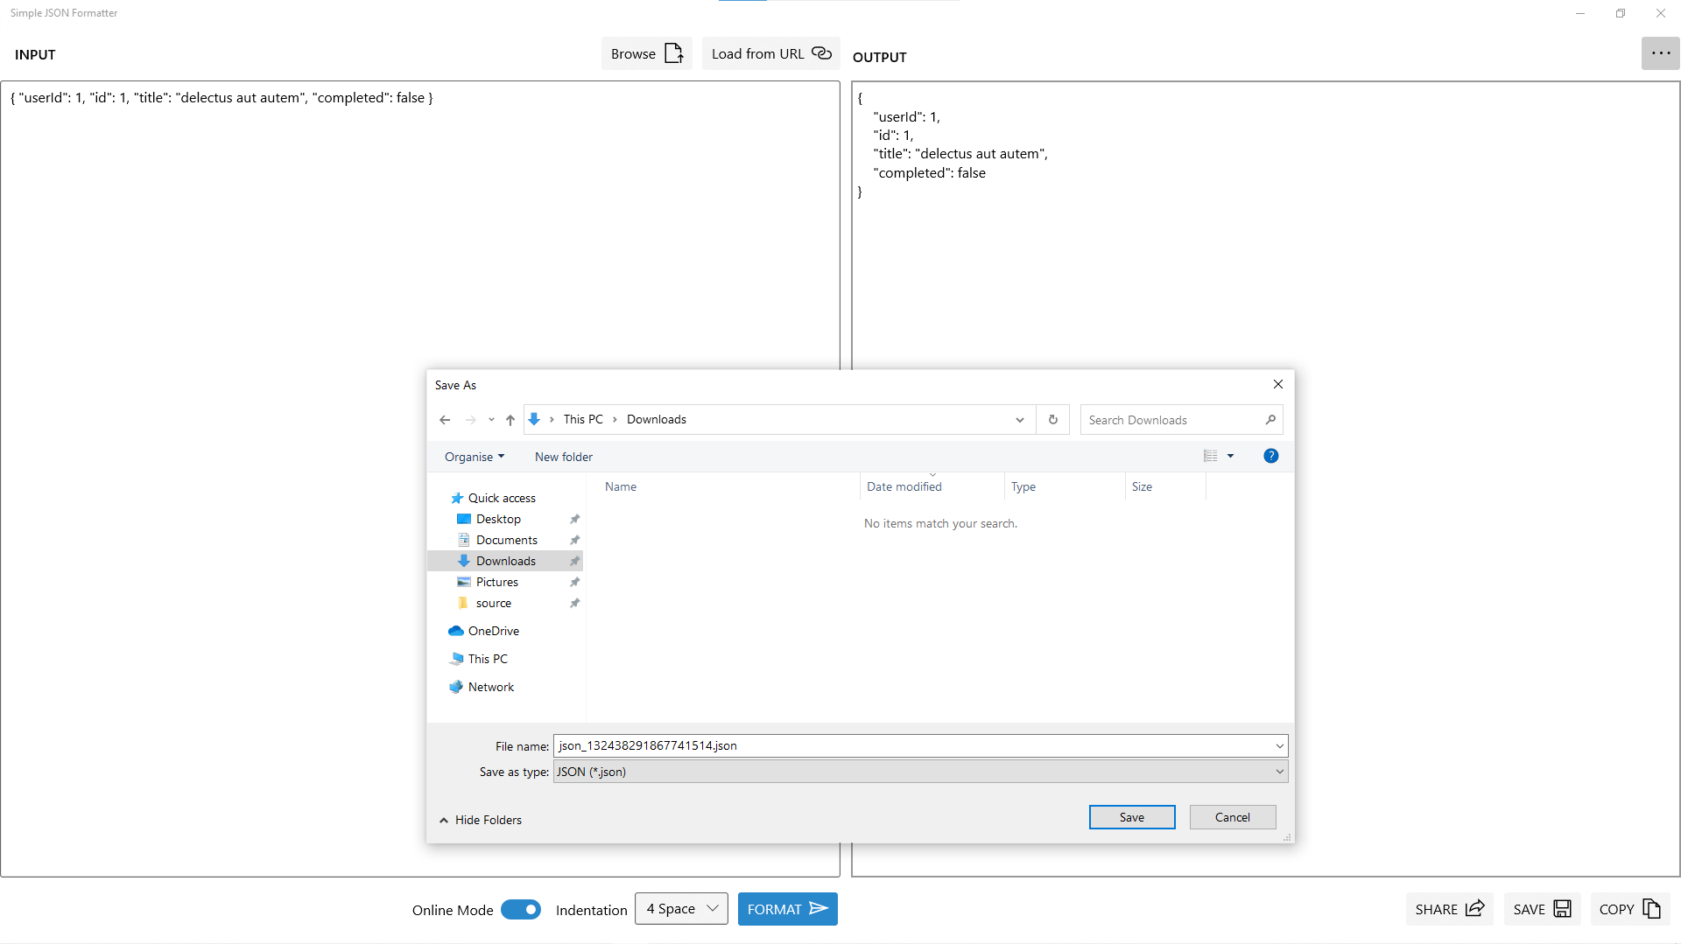Close the Save As dialog
The image size is (1681, 944).
tap(1278, 384)
